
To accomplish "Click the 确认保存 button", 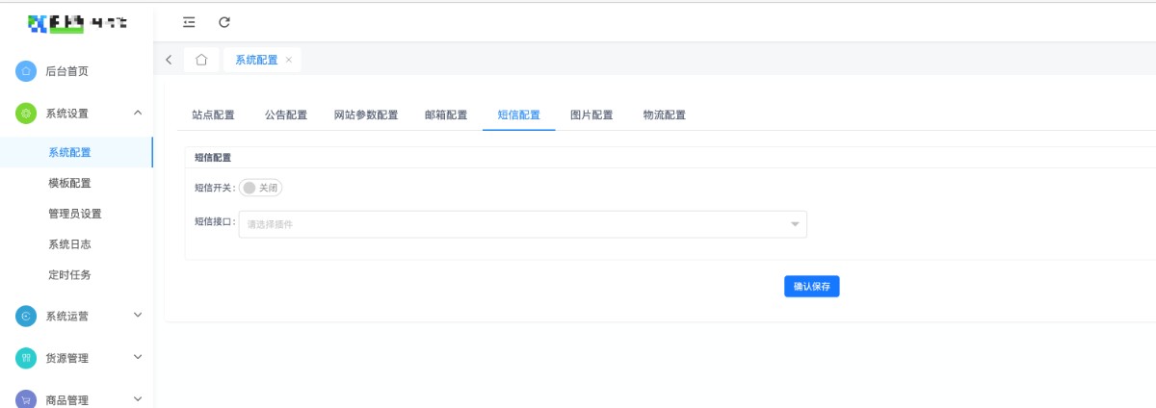I will pyautogui.click(x=811, y=287).
